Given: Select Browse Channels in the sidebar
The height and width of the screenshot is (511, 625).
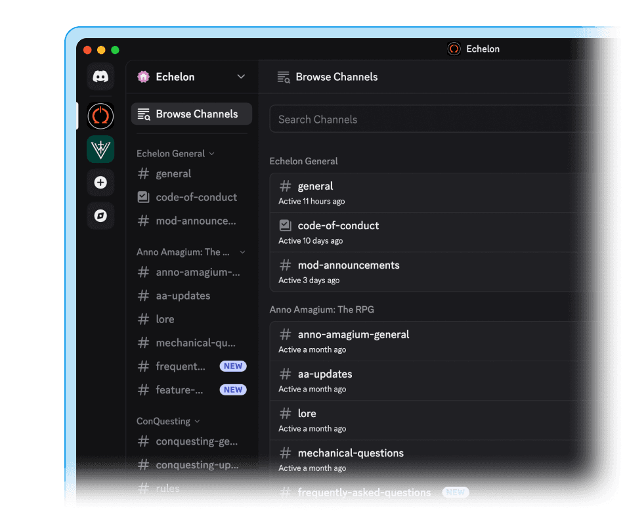Looking at the screenshot, I should pyautogui.click(x=192, y=114).
